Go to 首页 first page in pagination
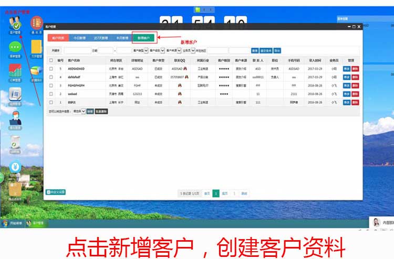394x259 pixels. [207, 193]
